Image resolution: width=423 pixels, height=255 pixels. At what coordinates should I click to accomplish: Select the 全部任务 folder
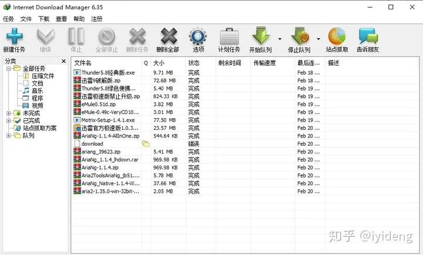tap(34, 69)
